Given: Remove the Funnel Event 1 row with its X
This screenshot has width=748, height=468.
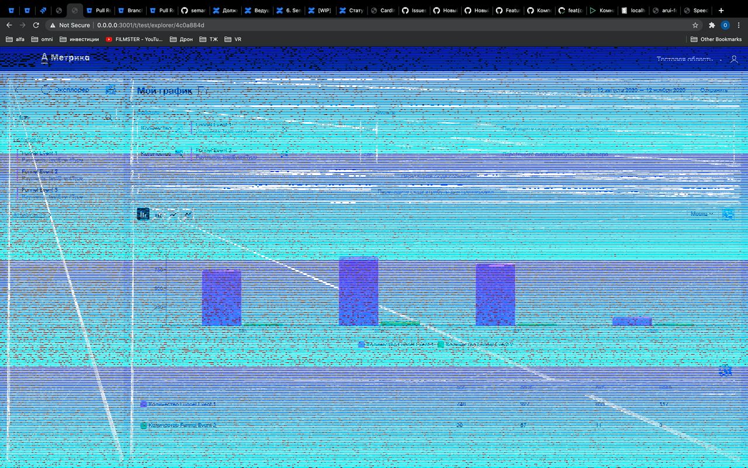Looking at the screenshot, I should tap(285, 128).
